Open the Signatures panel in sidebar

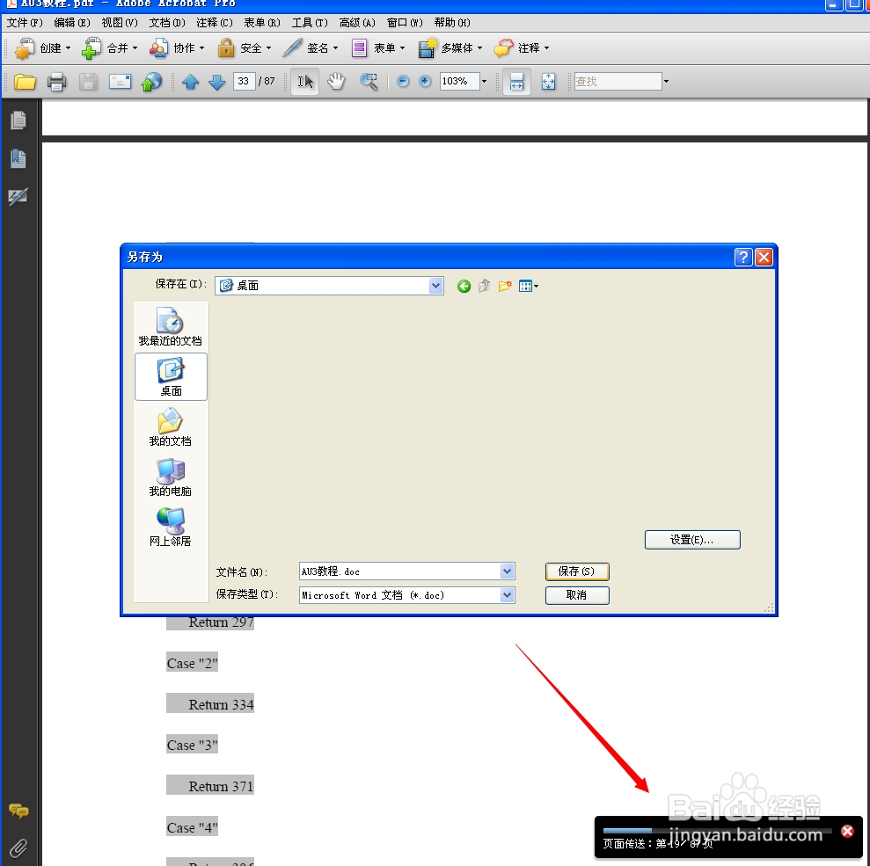pyautogui.click(x=18, y=196)
